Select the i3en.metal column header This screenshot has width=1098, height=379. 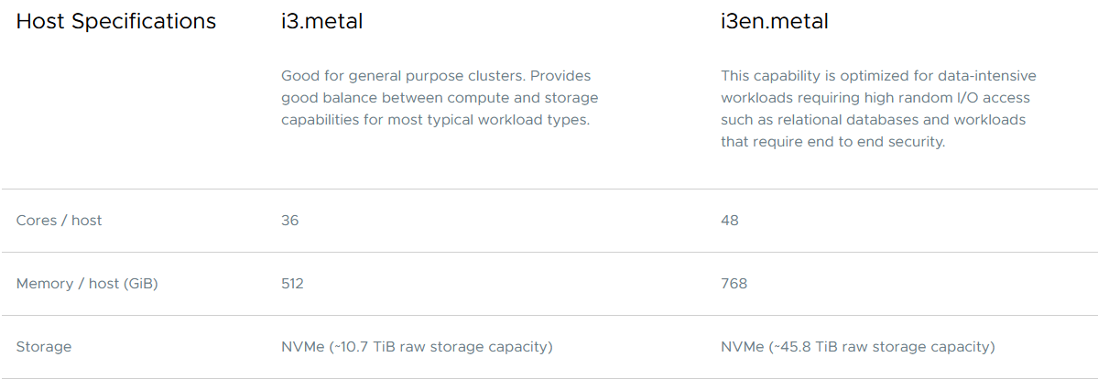coord(775,22)
